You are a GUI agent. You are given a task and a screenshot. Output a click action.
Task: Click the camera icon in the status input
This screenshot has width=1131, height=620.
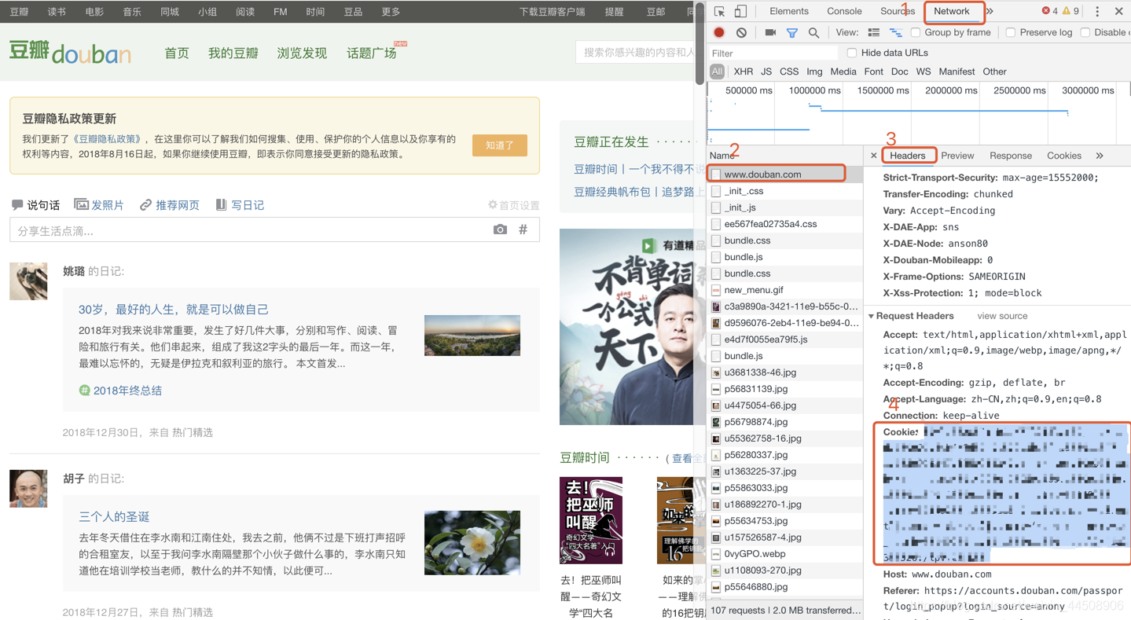[x=500, y=229]
